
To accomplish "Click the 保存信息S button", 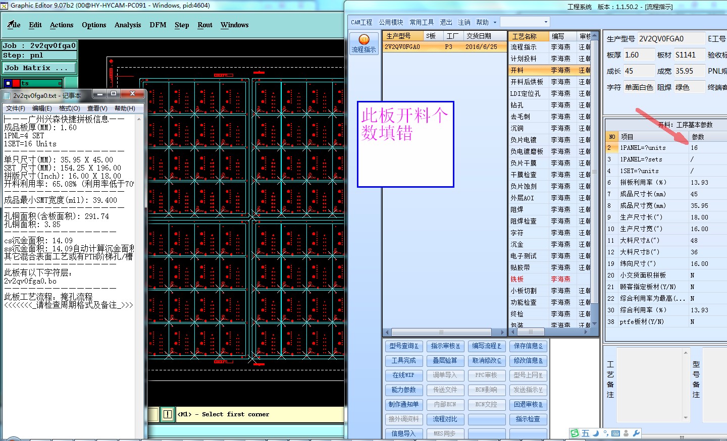I will (x=528, y=346).
